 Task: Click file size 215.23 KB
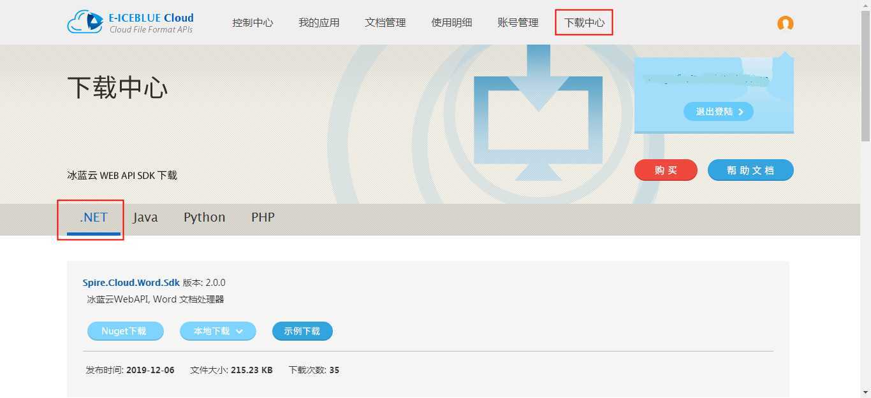tap(252, 370)
